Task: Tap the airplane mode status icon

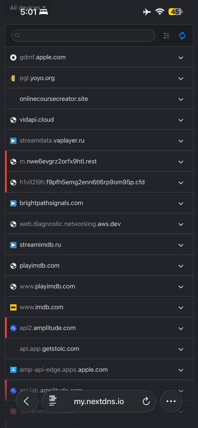Action: [147, 12]
